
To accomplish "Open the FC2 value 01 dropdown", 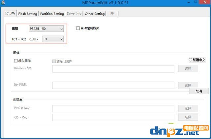I will (x=53, y=39).
